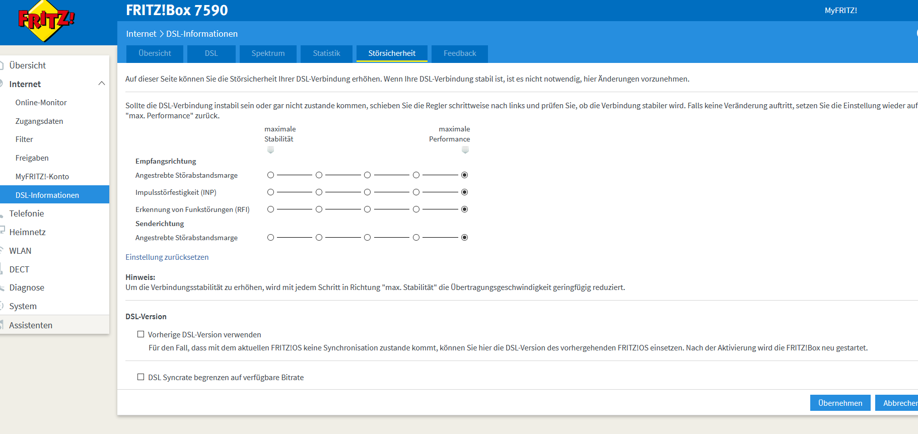918x434 pixels.
Task: Select max performance for Senderichtung Störabstandsmarge
Action: tap(465, 238)
